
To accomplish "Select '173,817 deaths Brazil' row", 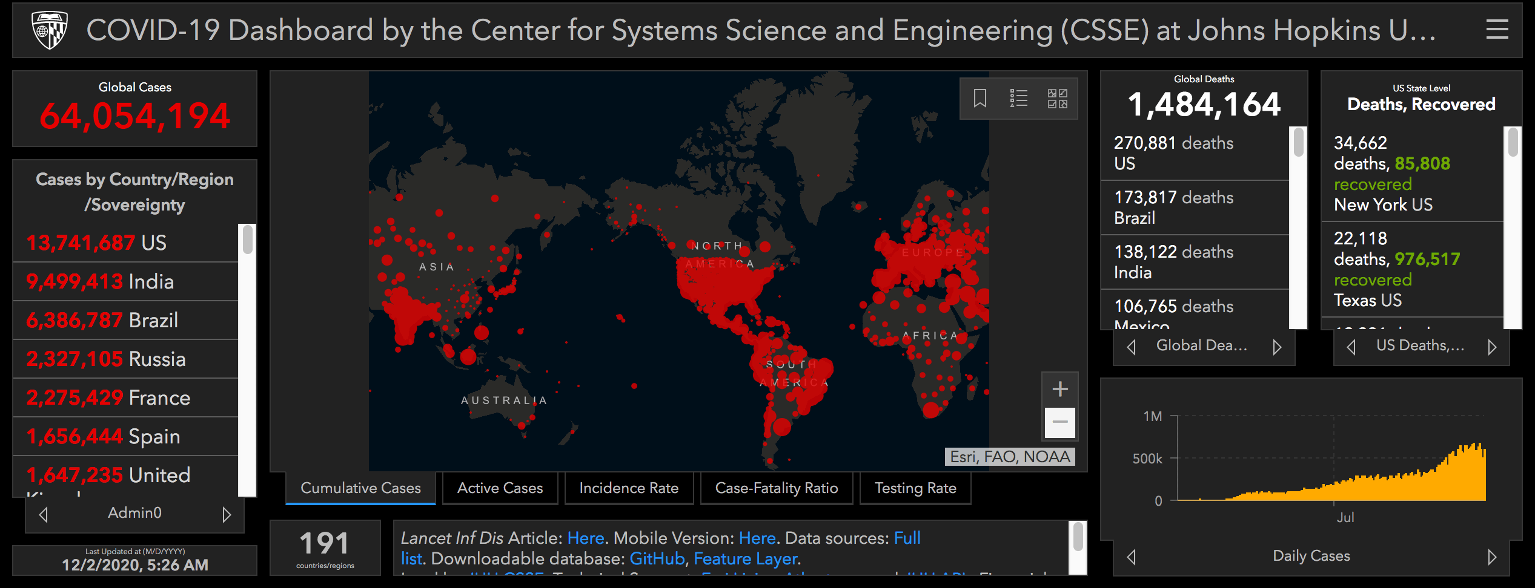I will [x=1195, y=207].
